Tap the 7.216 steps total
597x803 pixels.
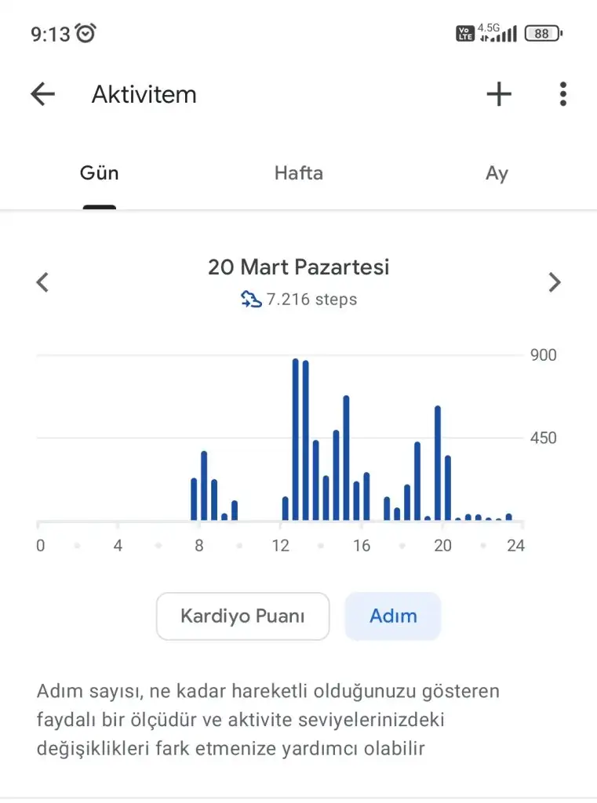(311, 300)
